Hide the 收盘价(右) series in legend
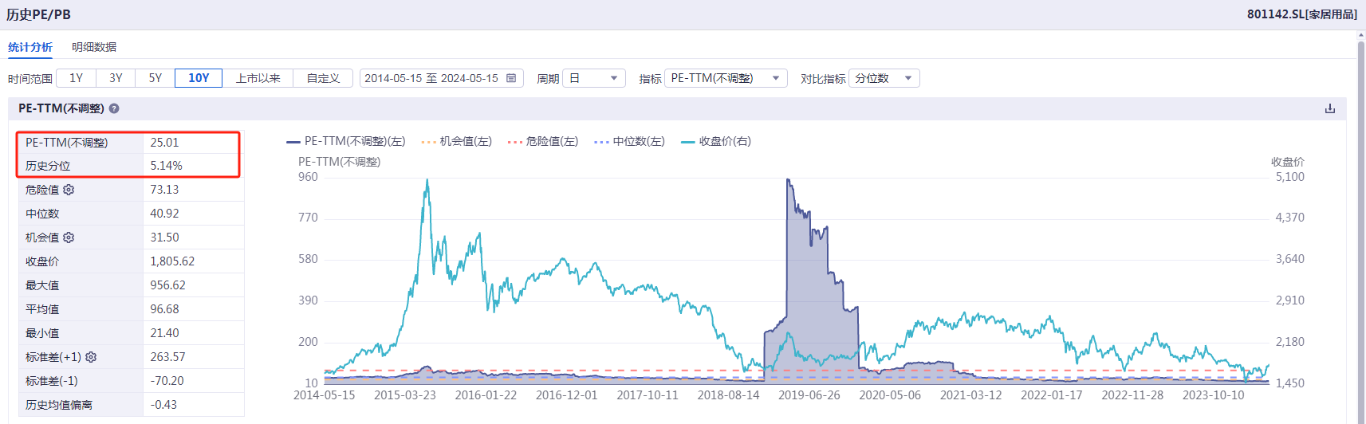This screenshot has width=1366, height=424. click(716, 142)
